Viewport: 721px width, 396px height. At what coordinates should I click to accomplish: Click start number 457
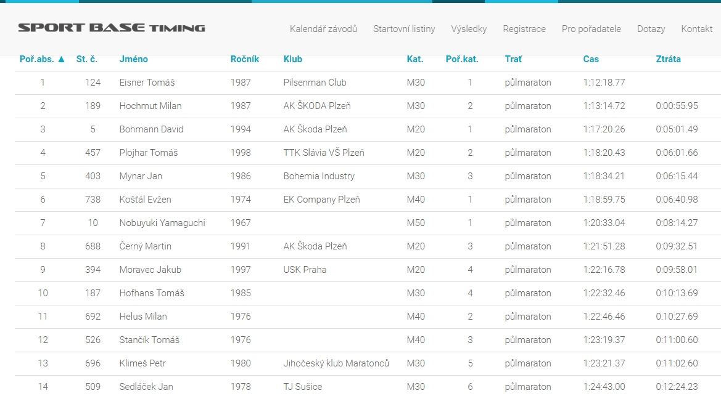pos(93,153)
